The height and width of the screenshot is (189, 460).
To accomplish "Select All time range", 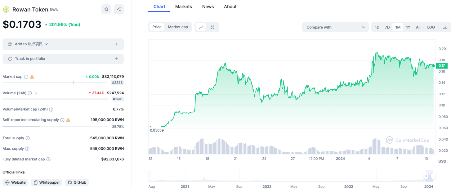I will click(418, 27).
